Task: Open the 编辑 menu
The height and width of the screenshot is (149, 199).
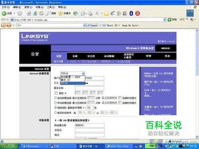Action: (x=17, y=7)
